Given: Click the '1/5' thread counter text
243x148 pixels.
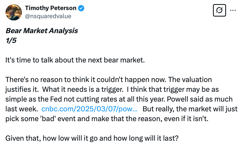Looking at the screenshot, I should pos(11,40).
